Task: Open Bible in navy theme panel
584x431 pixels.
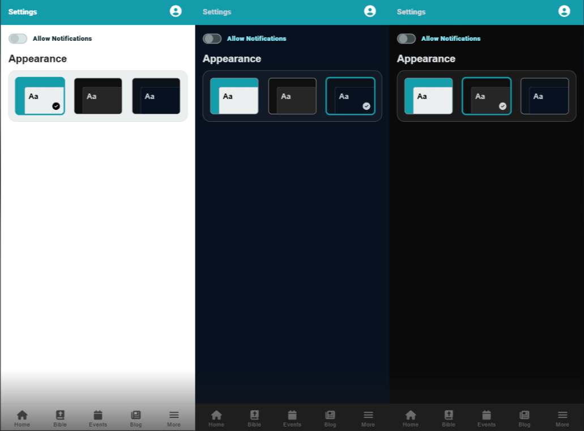Action: pos(254,419)
